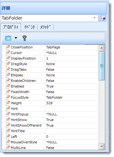Click the scroll up arrow button
Image resolution: width=114 pixels, height=157 pixels.
click(x=102, y=48)
